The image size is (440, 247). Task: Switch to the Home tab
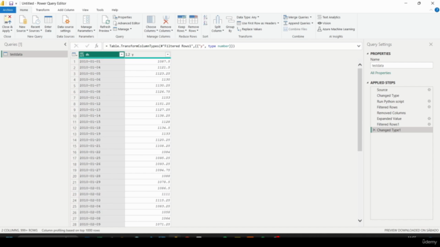coord(24,10)
